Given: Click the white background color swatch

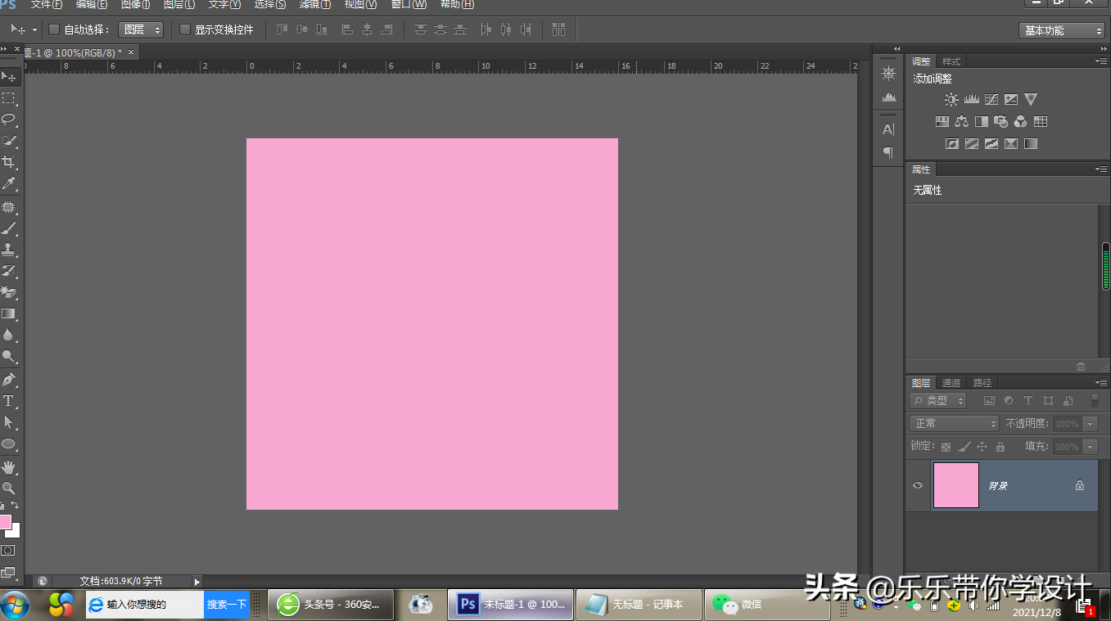Looking at the screenshot, I should [13, 530].
